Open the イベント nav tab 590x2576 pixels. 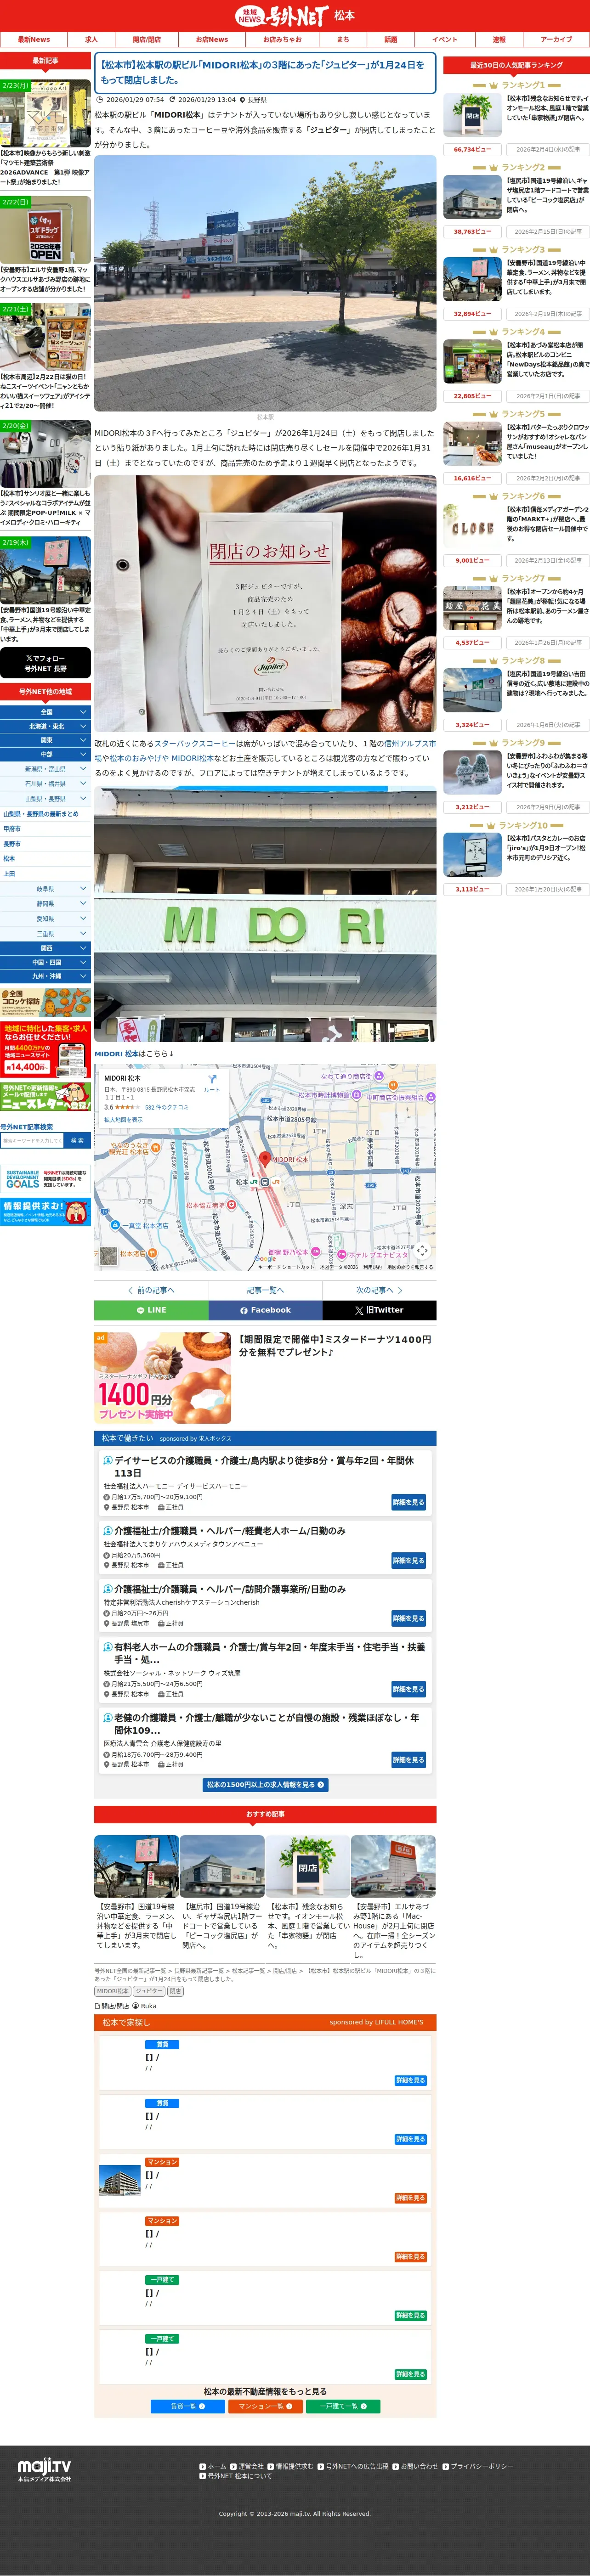click(x=445, y=40)
